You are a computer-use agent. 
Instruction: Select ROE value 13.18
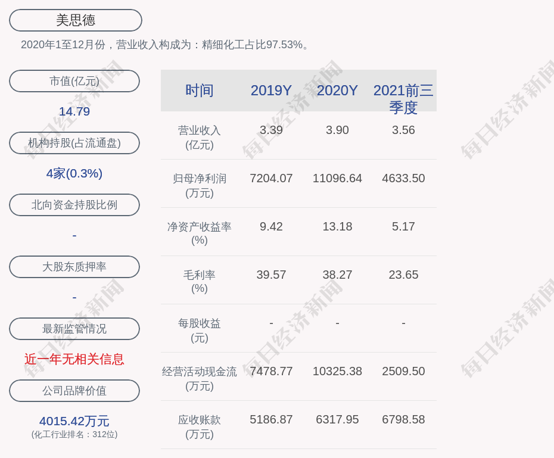(x=337, y=226)
